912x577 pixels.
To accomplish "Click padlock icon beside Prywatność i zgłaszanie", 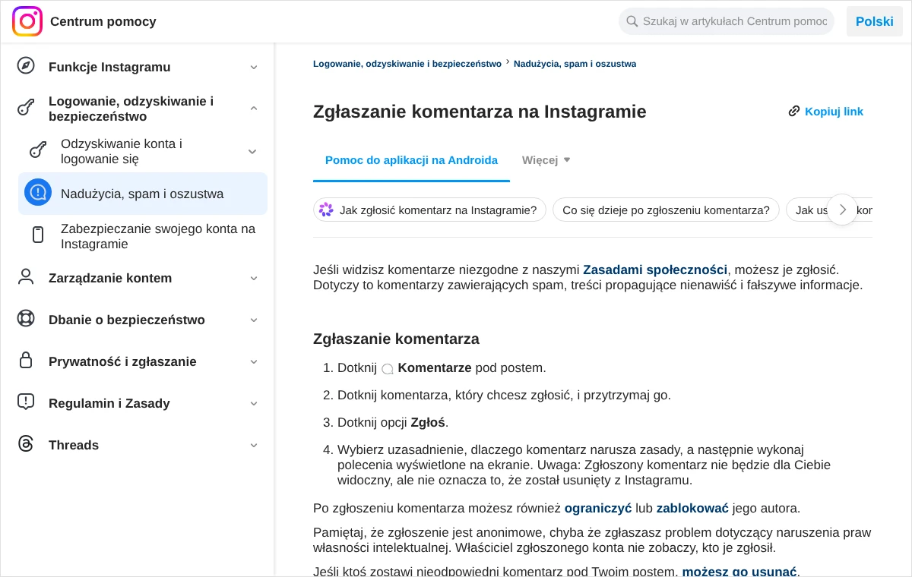I will 26,360.
